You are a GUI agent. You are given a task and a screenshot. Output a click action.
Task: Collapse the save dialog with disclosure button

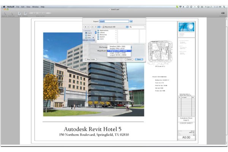[131, 21]
